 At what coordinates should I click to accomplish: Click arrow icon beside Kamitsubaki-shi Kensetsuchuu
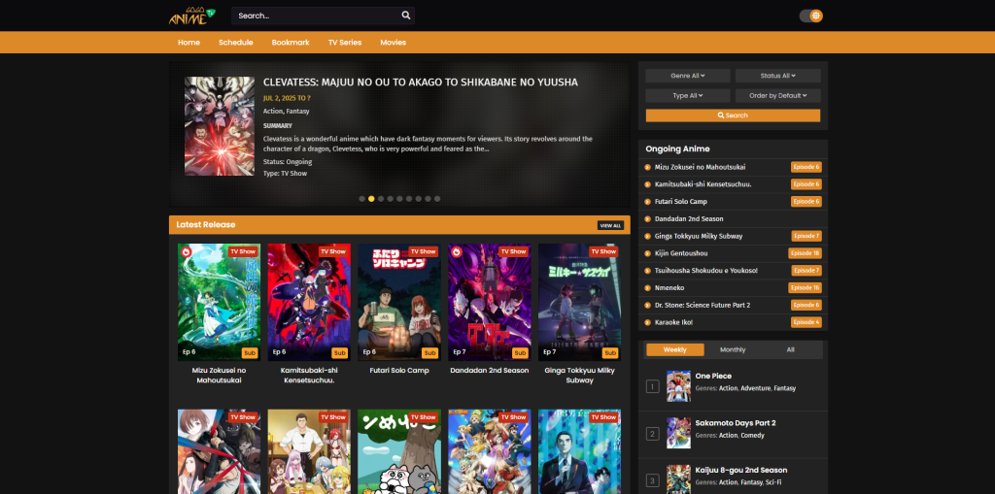[648, 184]
